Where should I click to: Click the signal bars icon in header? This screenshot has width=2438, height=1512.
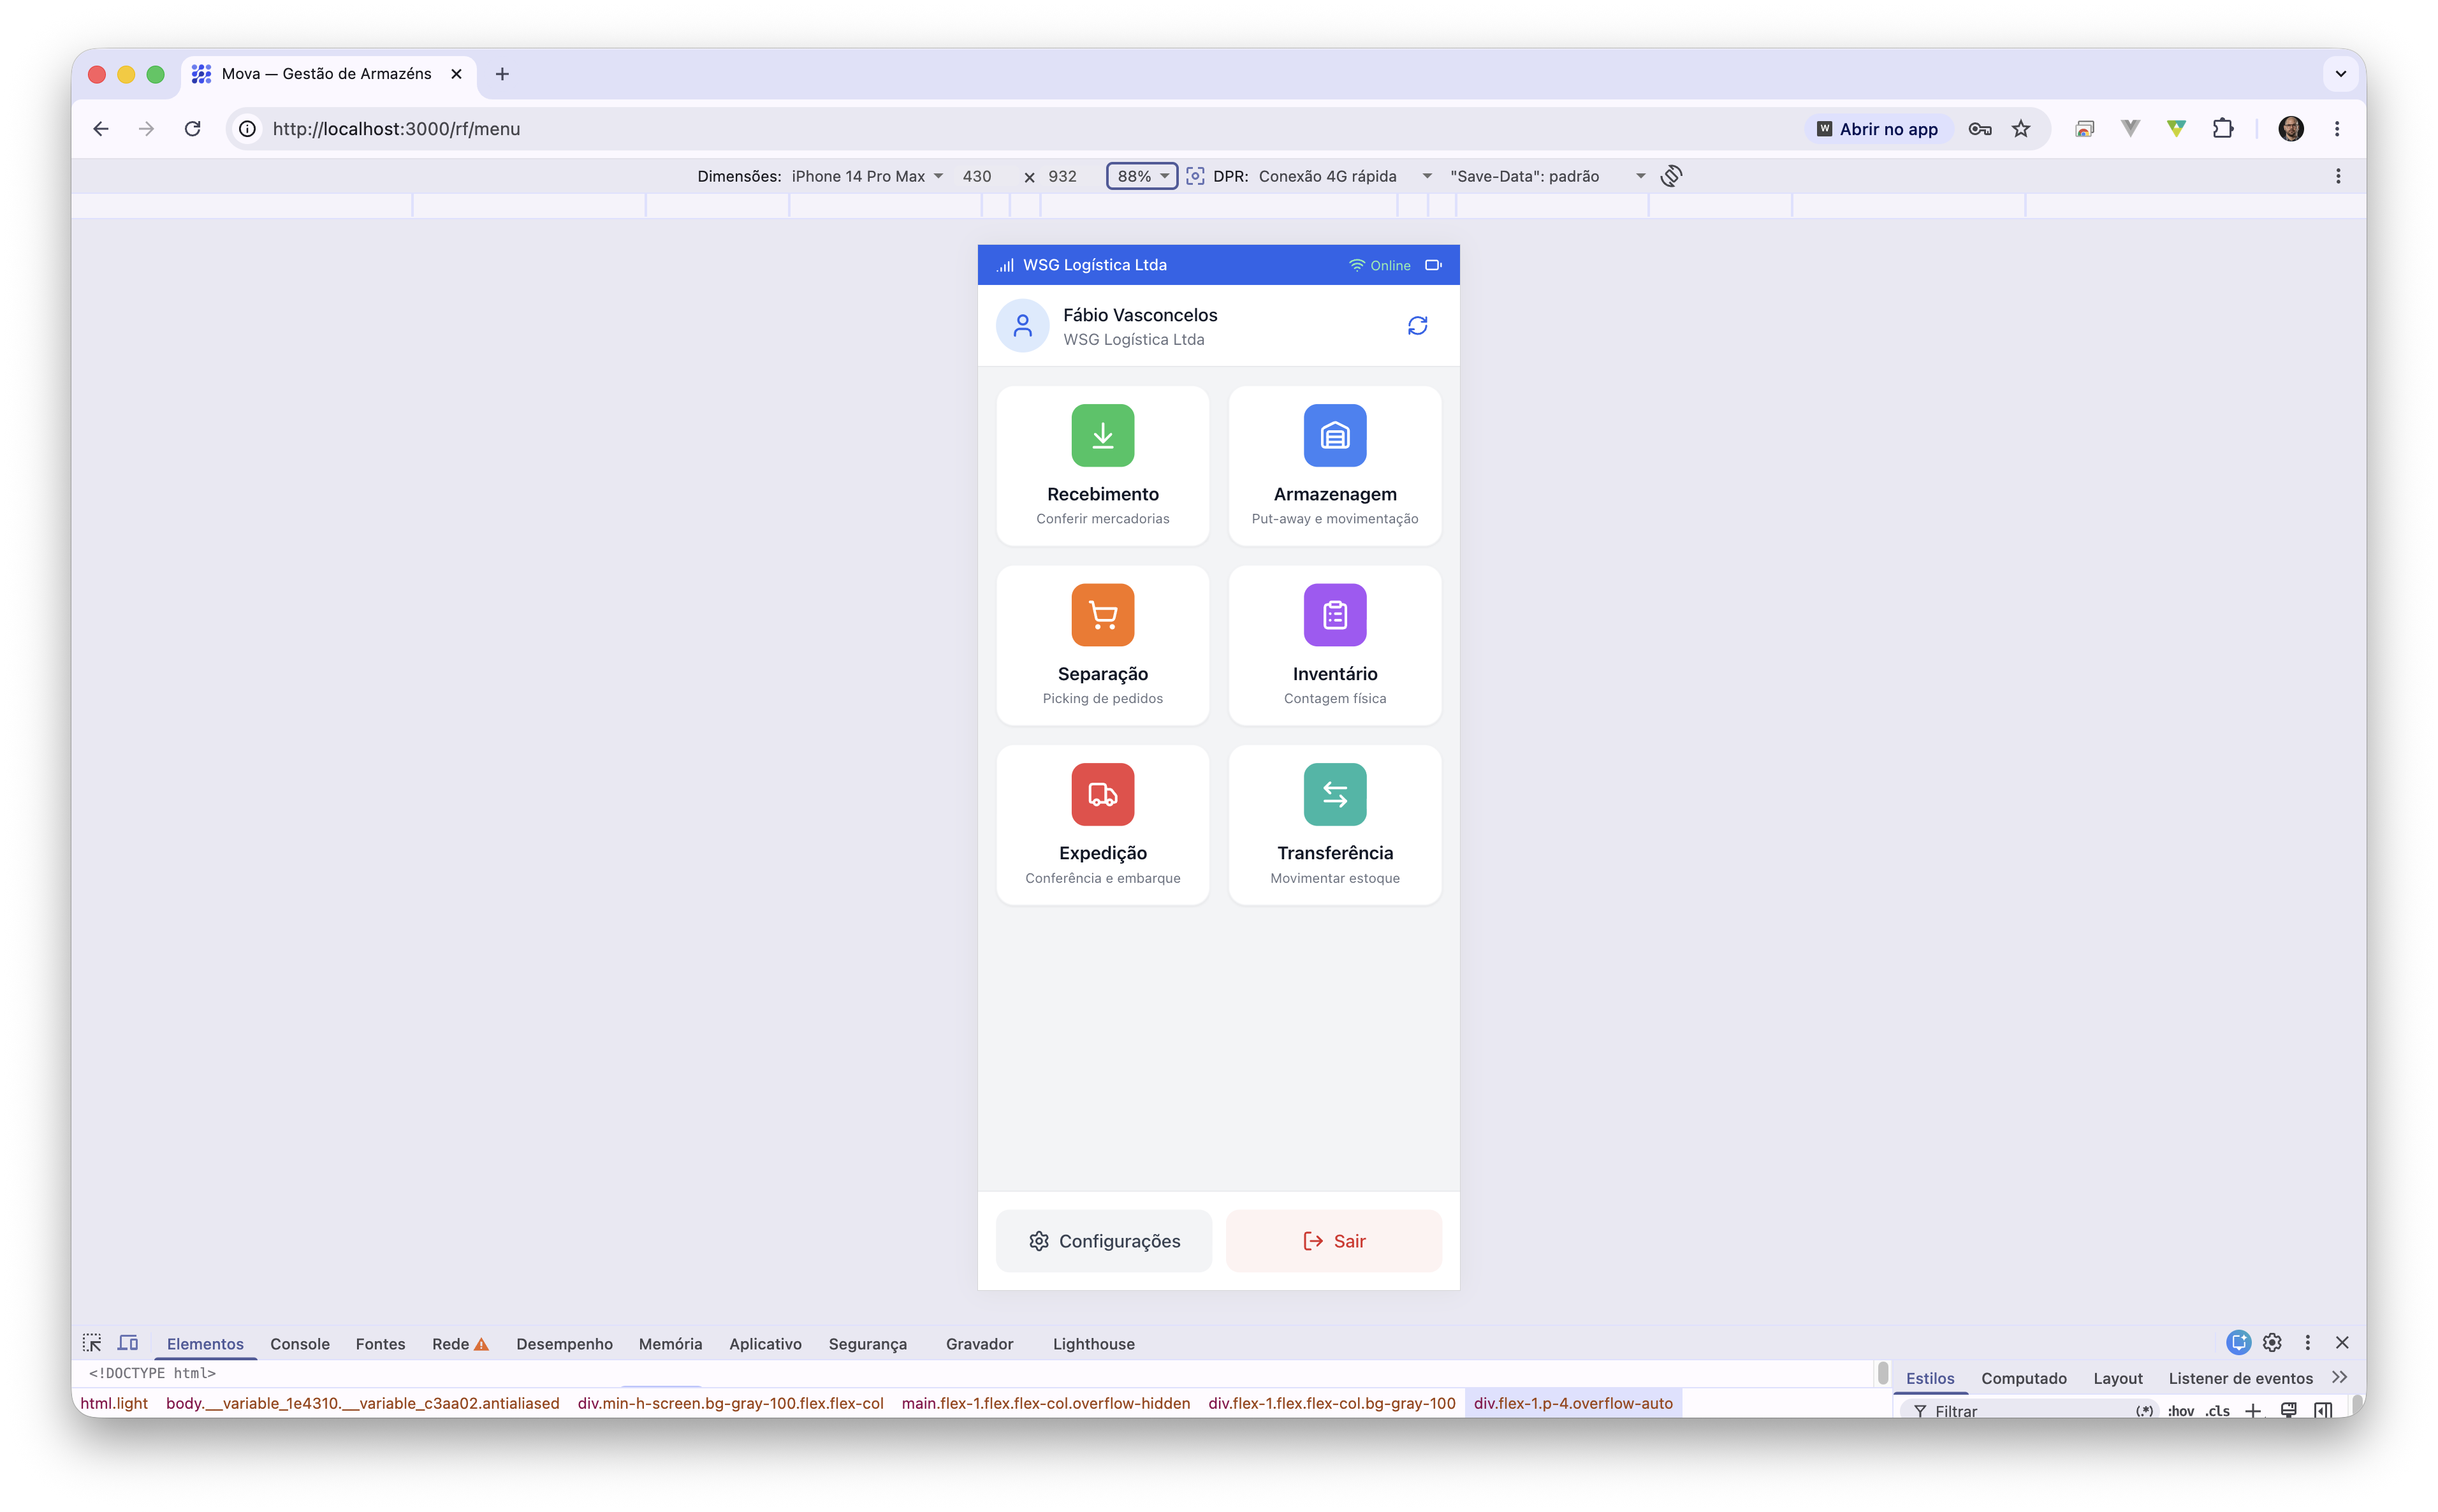pyautogui.click(x=1005, y=265)
